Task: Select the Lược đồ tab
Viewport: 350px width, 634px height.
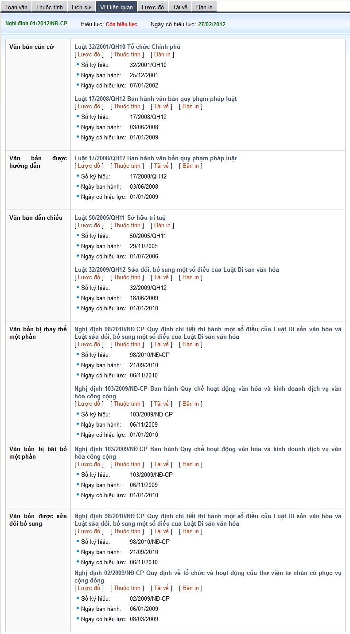Action: (152, 7)
